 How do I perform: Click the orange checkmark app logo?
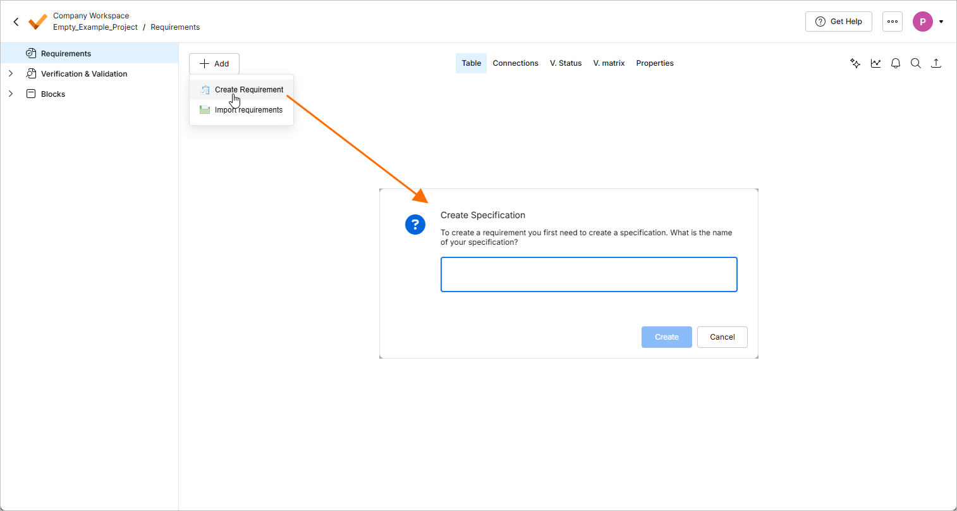pos(37,22)
